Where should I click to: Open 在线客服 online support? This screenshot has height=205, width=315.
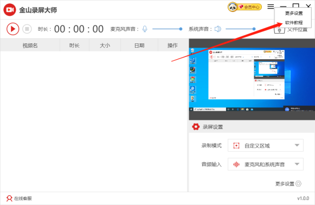tap(19, 198)
